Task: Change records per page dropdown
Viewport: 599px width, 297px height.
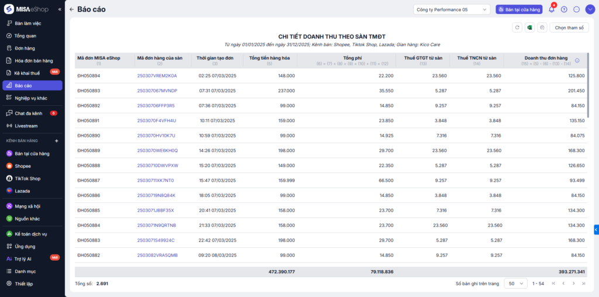Action: [x=515, y=284]
